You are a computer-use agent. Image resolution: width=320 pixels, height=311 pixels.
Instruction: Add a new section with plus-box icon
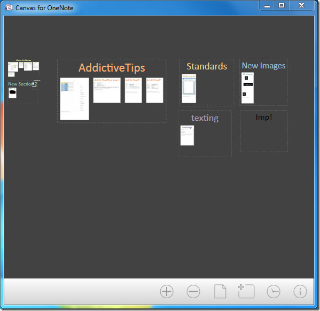[246, 291]
